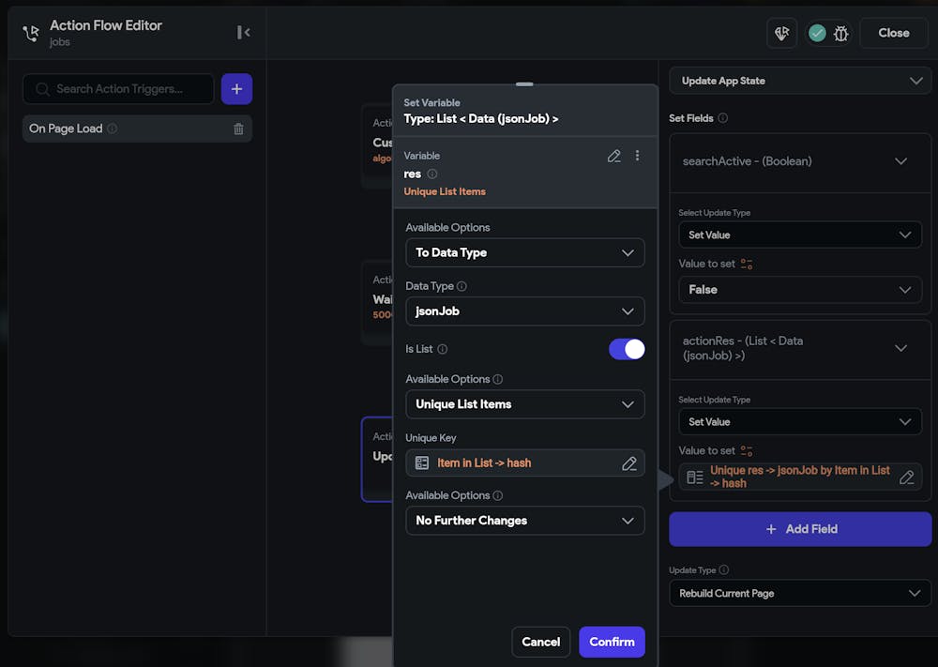Viewport: 938px width, 667px height.
Task: Confirm the Set Variable dialog
Action: pos(612,642)
